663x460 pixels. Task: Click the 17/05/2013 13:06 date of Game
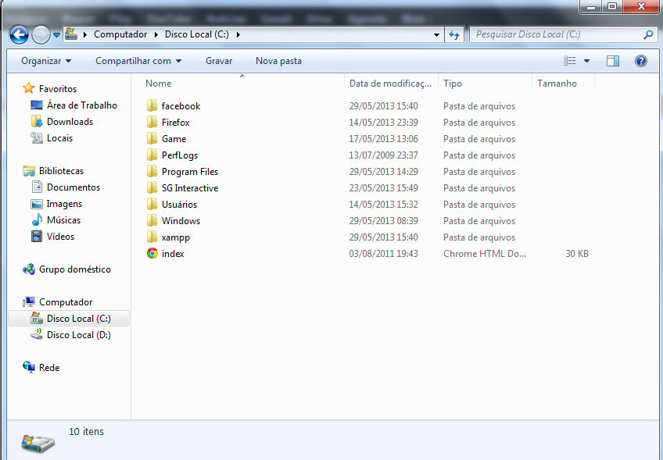384,138
